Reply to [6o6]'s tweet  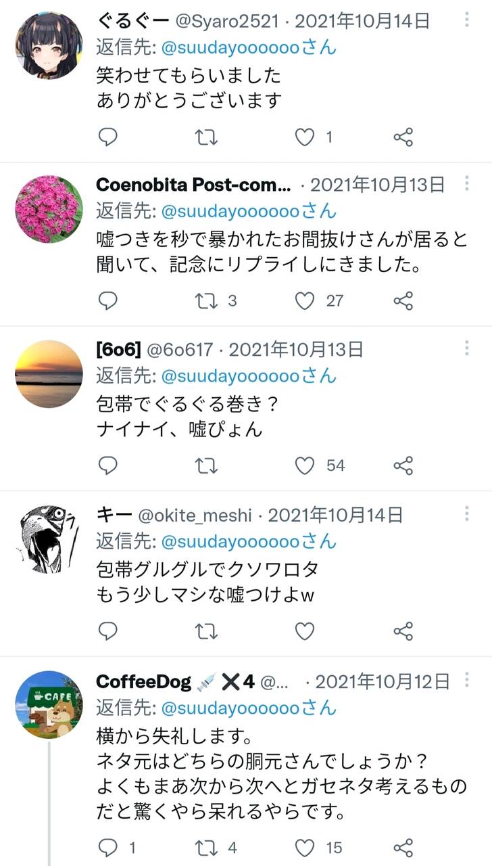coord(108,465)
